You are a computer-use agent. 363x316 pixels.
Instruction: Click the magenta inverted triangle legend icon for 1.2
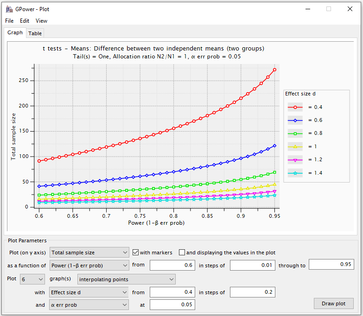coord(295,159)
